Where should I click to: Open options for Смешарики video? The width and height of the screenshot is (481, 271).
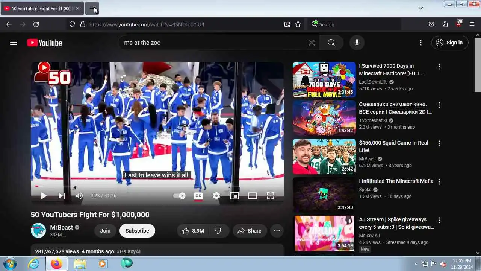(x=439, y=105)
